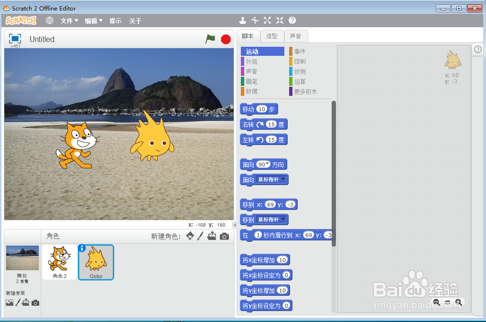Click the block help question icon

click(292, 21)
